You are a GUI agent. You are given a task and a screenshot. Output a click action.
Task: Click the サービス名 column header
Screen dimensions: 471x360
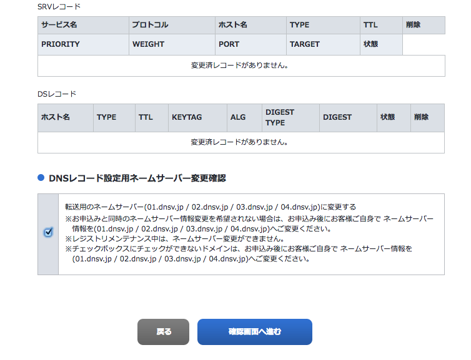tap(59, 25)
